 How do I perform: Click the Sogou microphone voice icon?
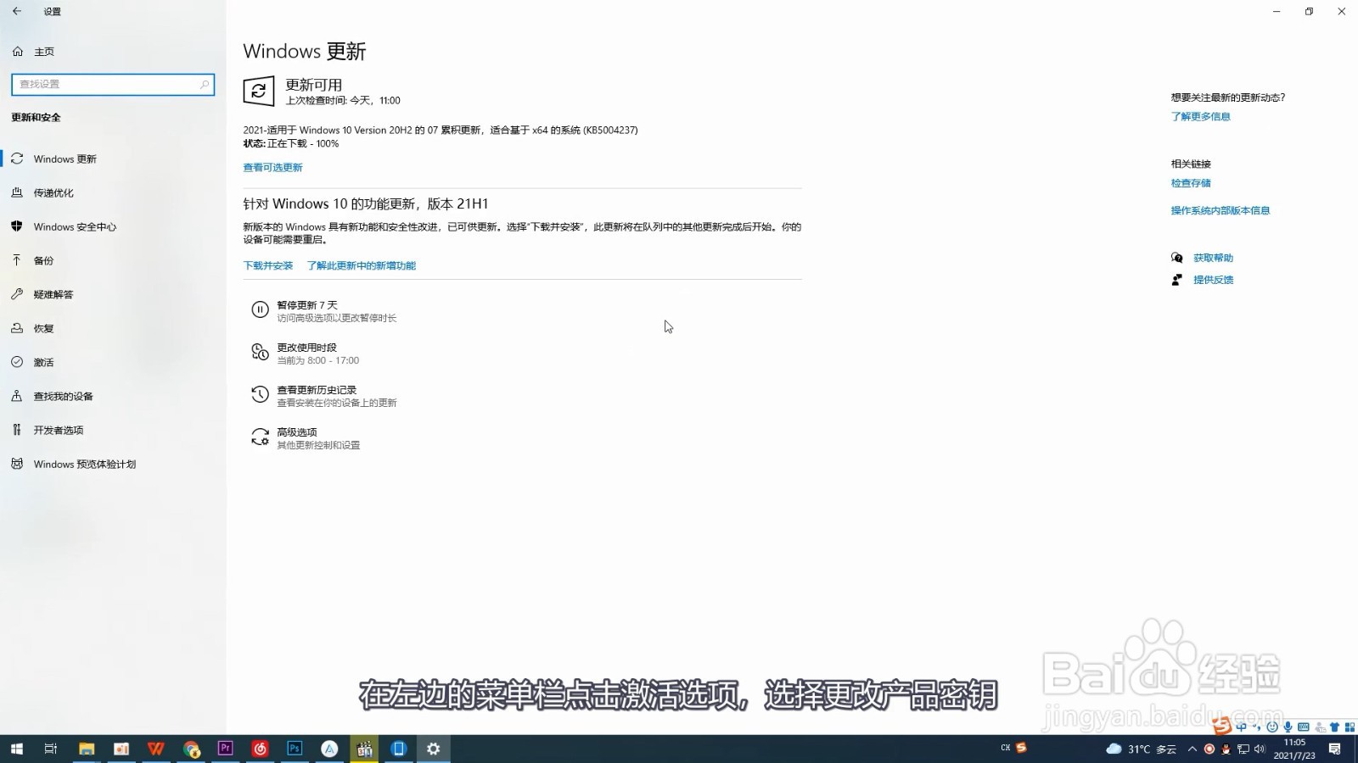click(1288, 727)
